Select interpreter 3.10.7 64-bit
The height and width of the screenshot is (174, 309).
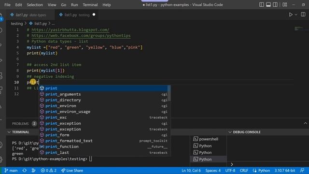click(x=285, y=171)
